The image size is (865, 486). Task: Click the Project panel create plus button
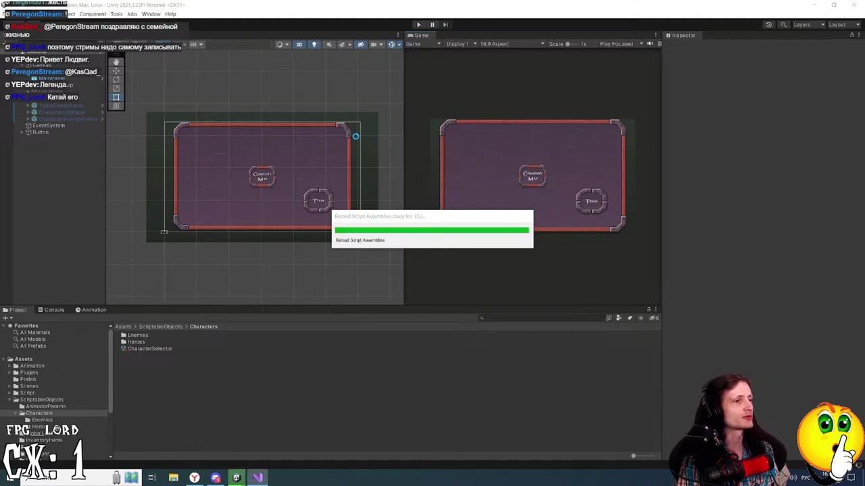[6, 318]
